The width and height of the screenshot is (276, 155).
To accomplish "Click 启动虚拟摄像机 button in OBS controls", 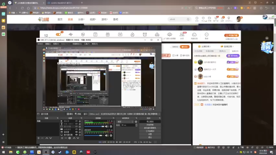I will click(x=150, y=128).
